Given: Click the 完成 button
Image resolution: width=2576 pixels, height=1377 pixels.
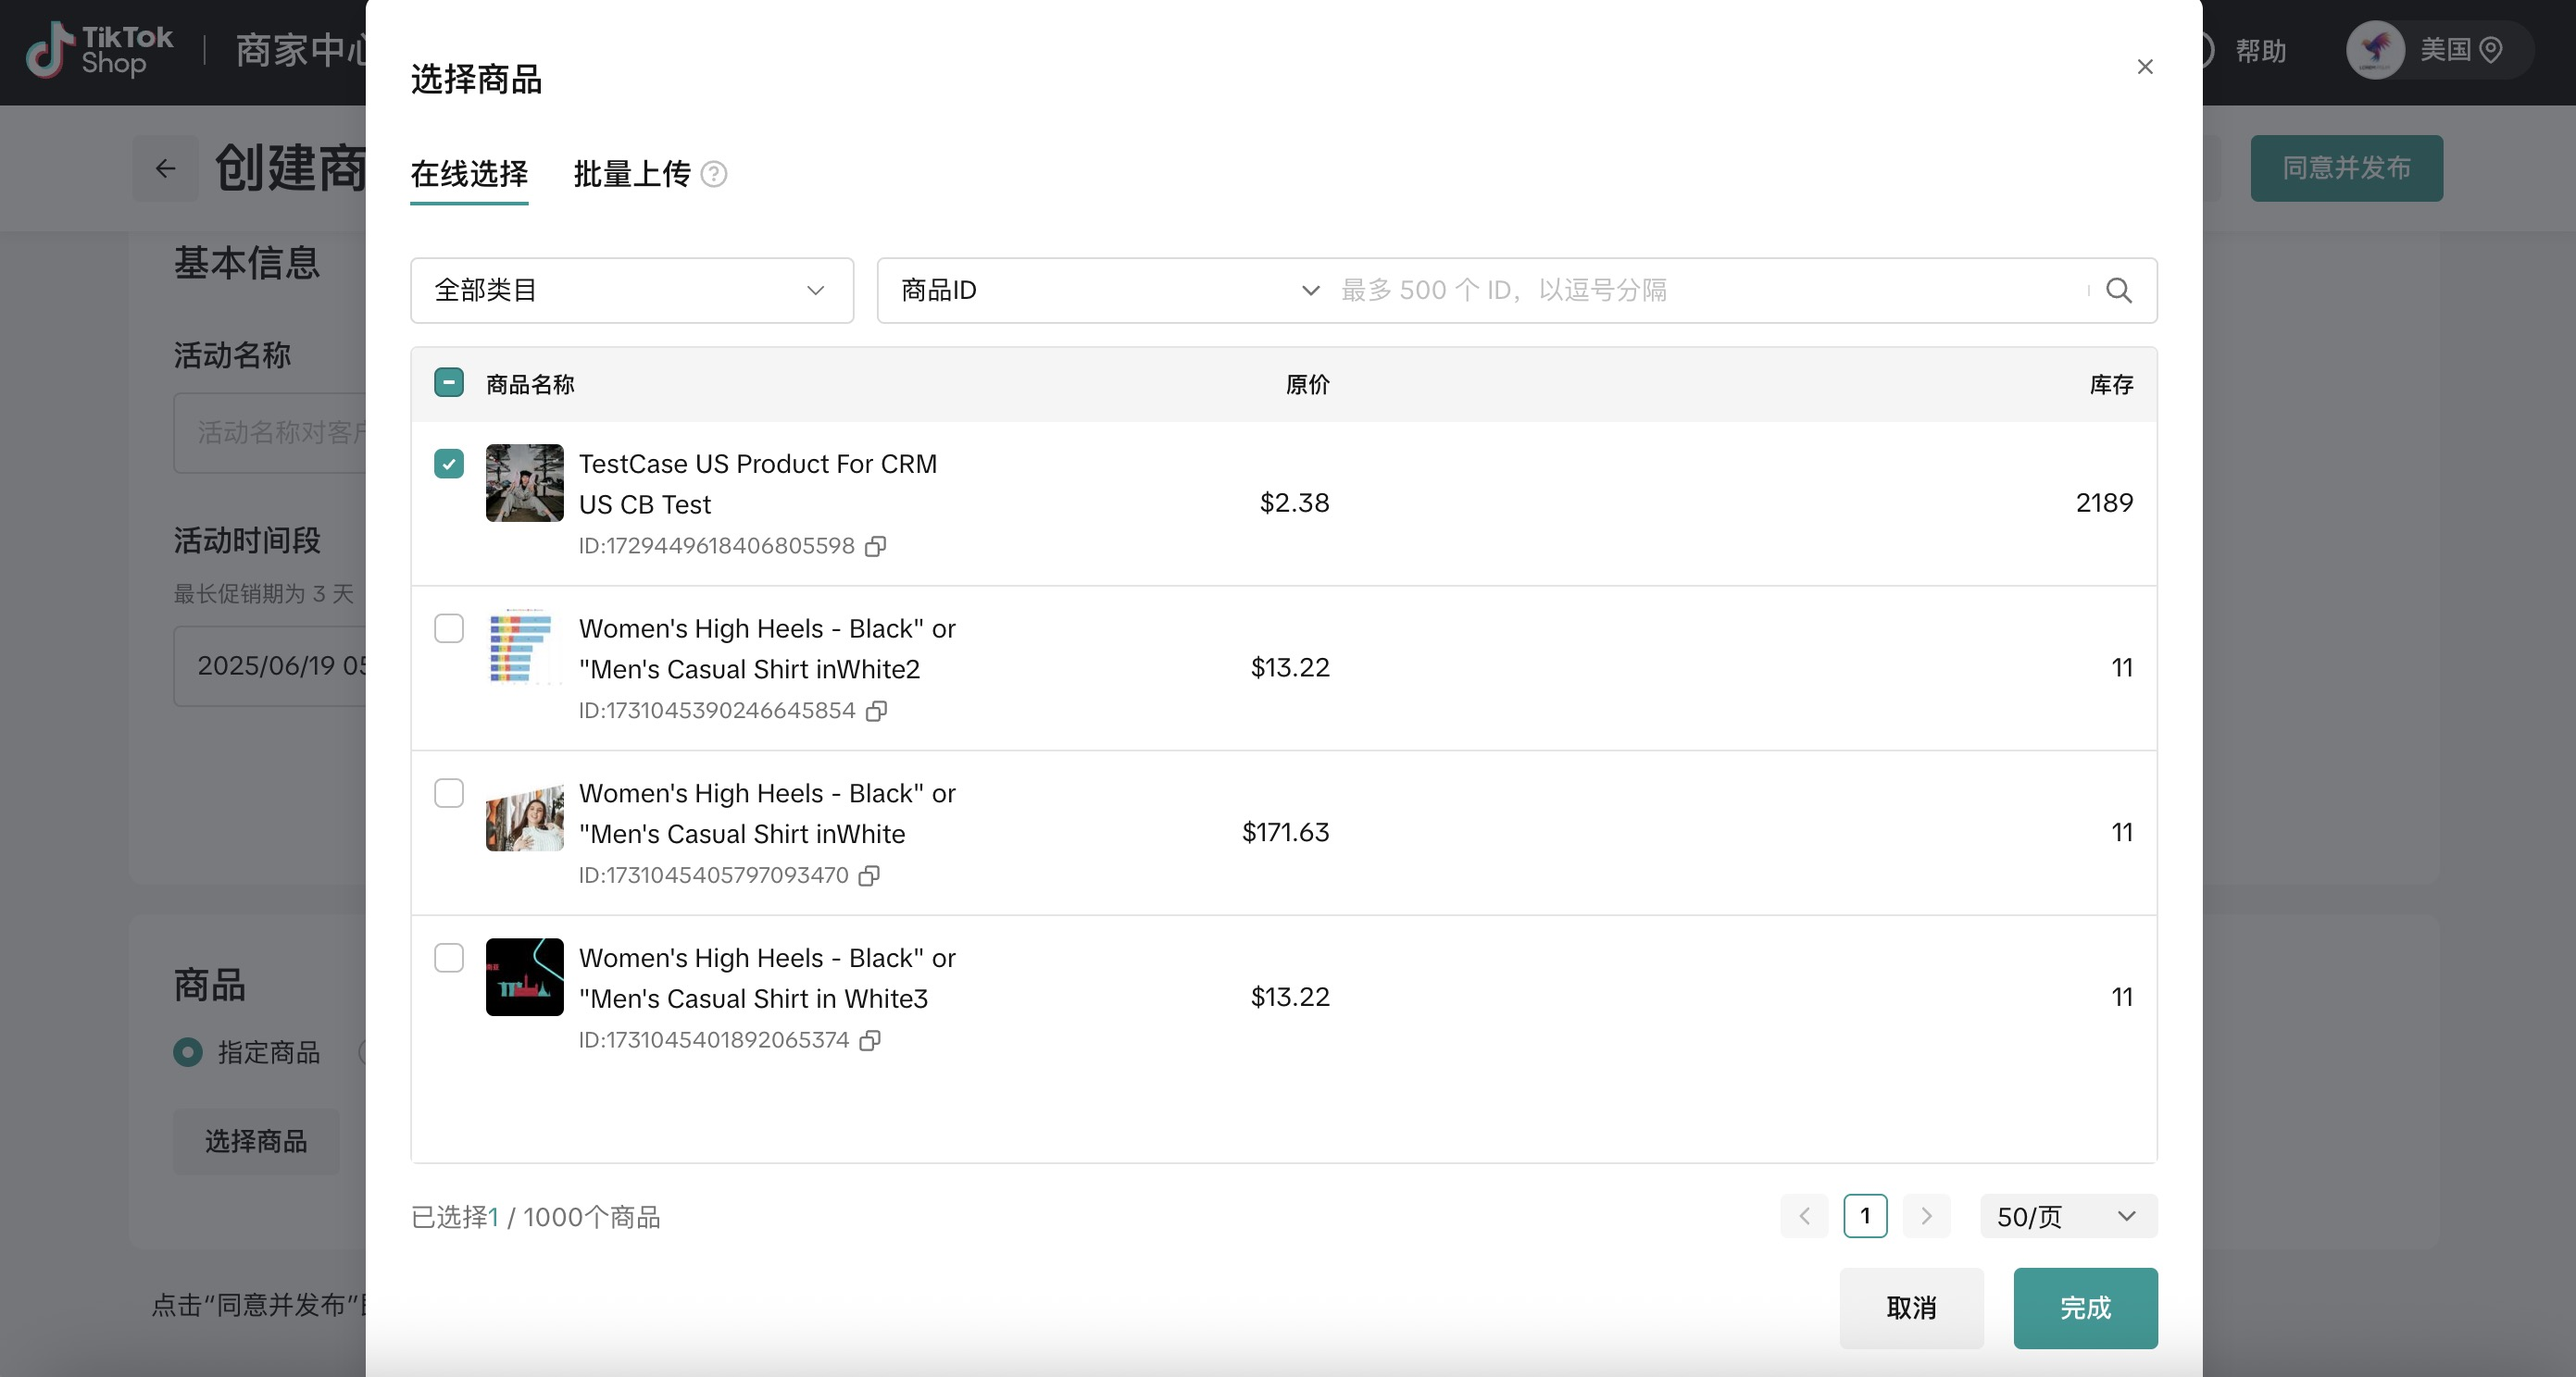Looking at the screenshot, I should click(x=2084, y=1307).
